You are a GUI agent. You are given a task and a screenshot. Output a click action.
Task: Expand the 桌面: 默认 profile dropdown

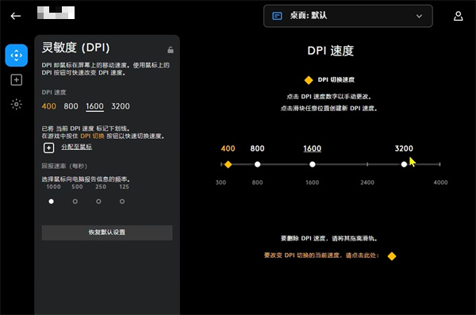pos(348,16)
